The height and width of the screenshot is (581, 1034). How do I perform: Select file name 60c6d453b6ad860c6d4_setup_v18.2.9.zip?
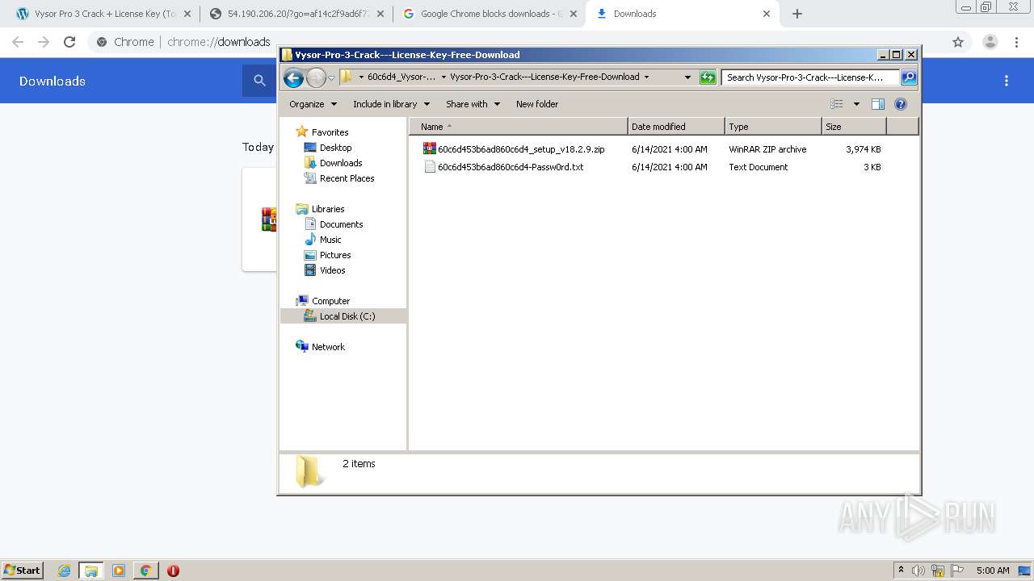point(521,149)
